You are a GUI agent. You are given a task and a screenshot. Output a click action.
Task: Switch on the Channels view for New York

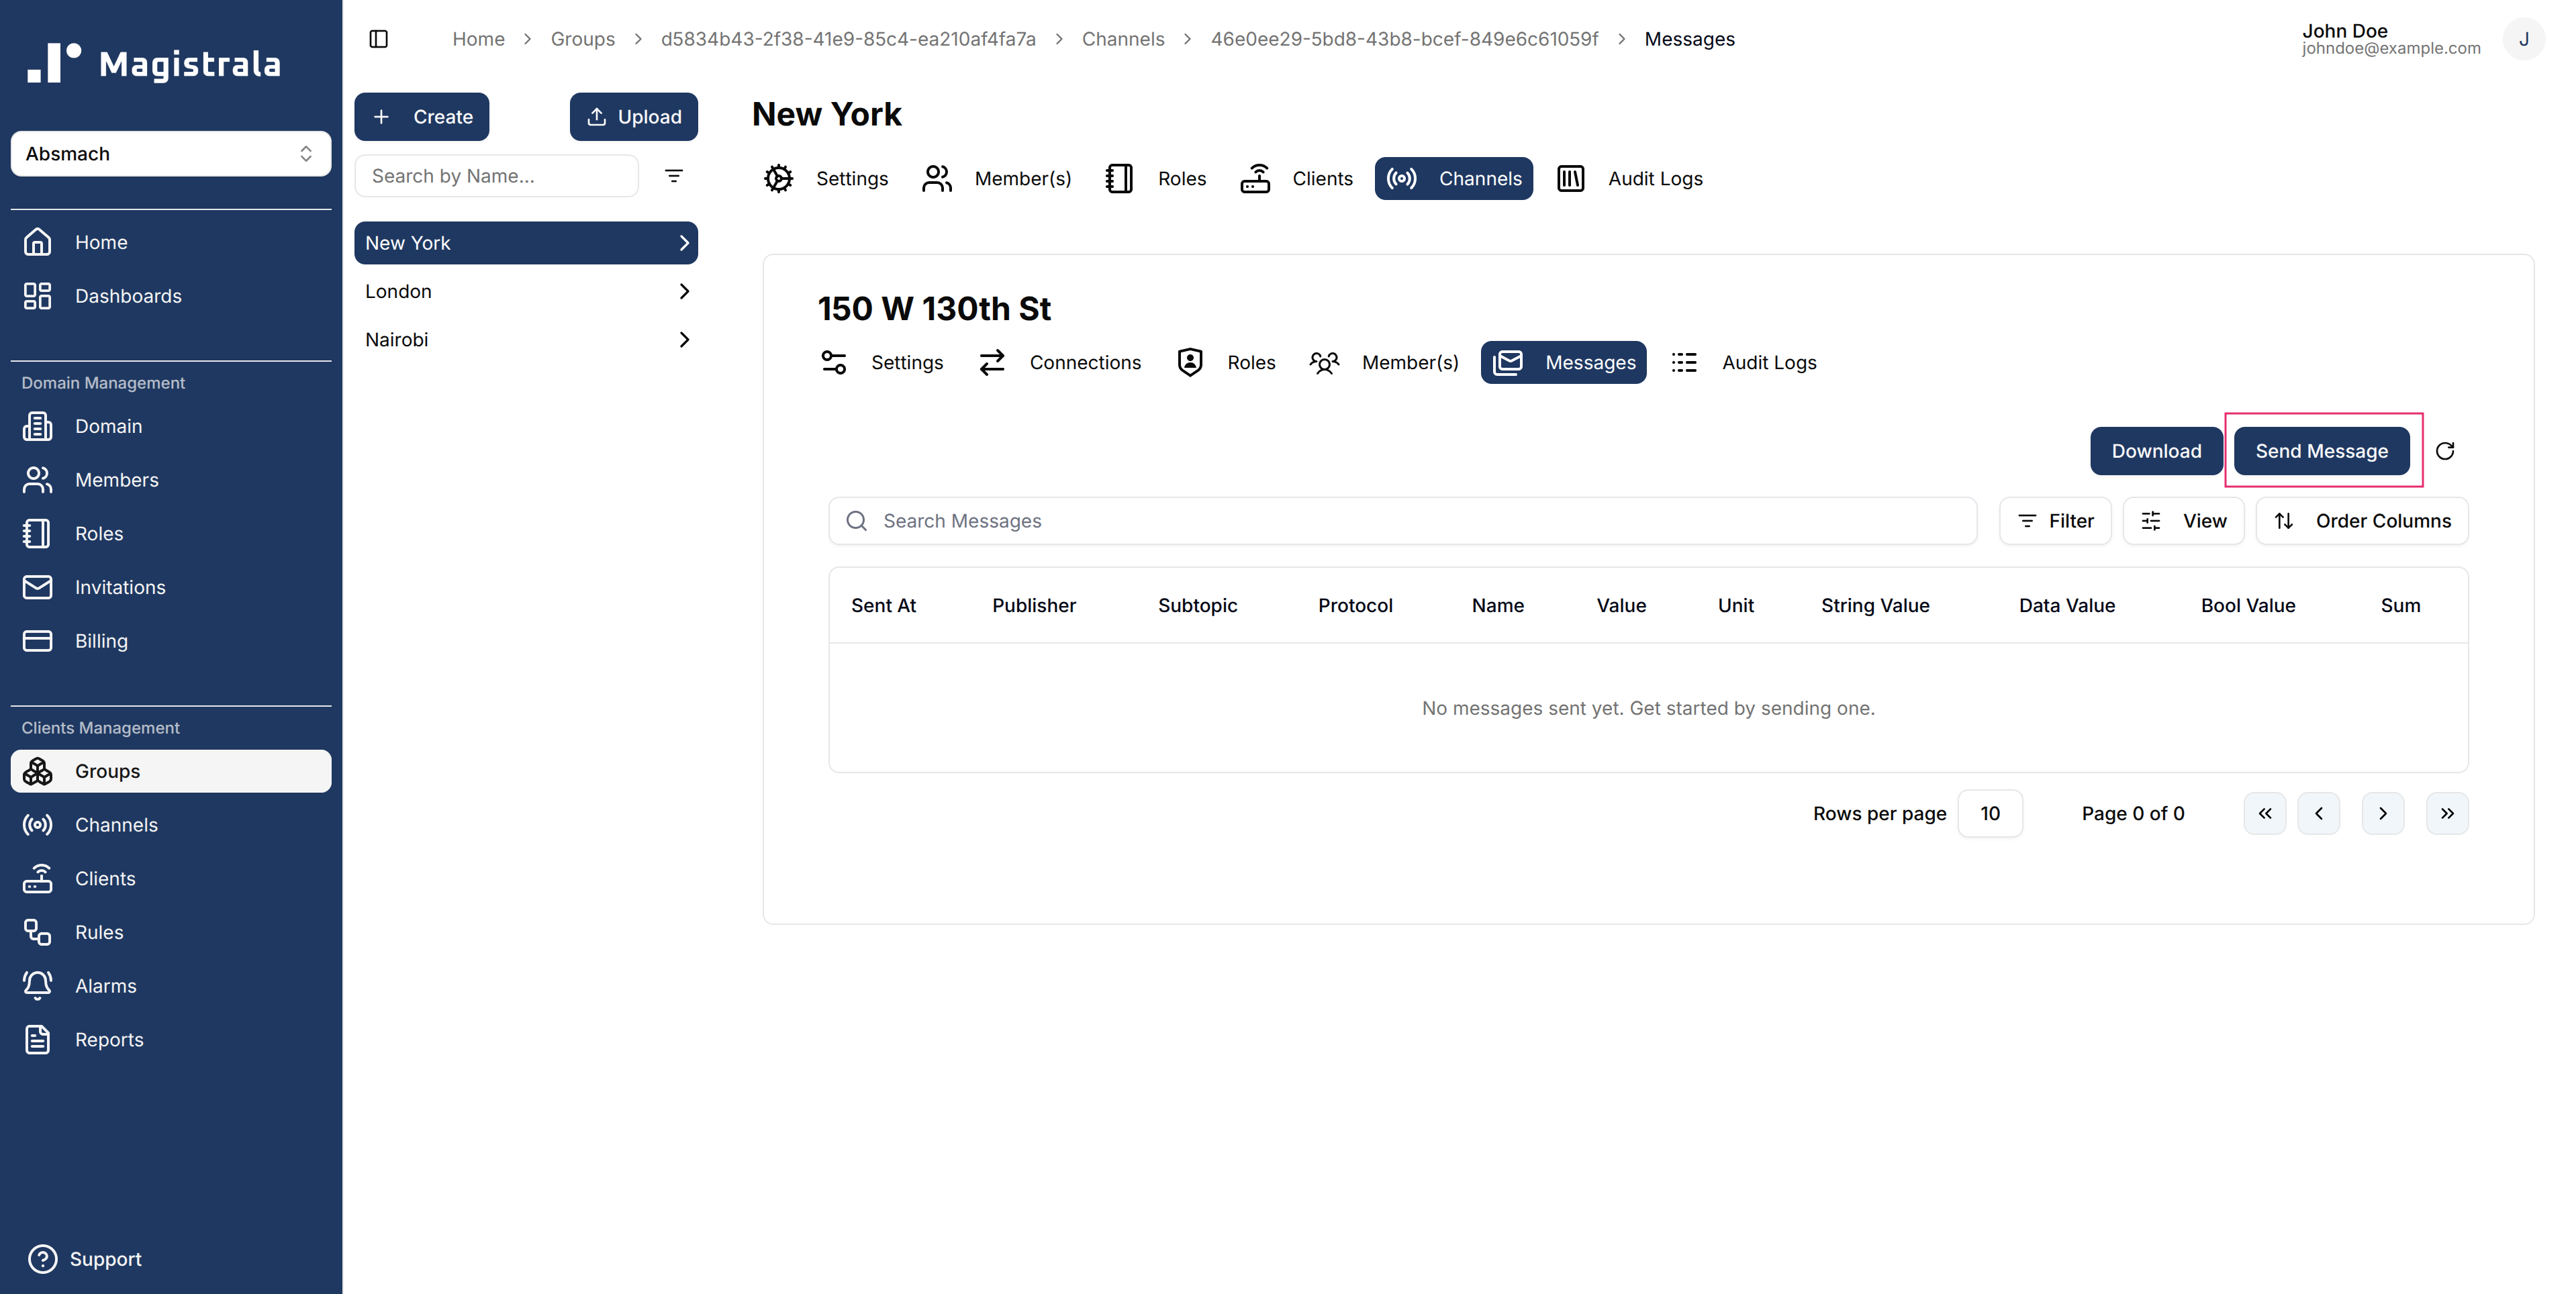click(x=1454, y=178)
